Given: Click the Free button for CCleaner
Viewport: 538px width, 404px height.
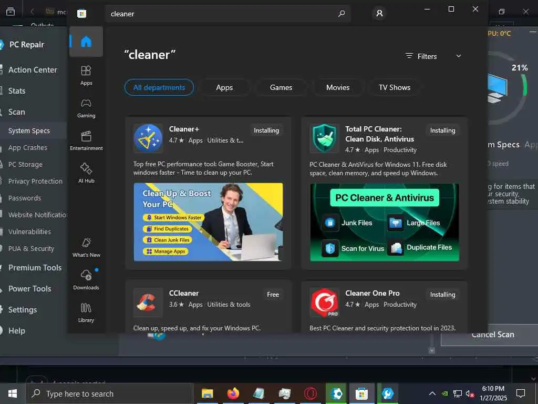Looking at the screenshot, I should click(273, 295).
